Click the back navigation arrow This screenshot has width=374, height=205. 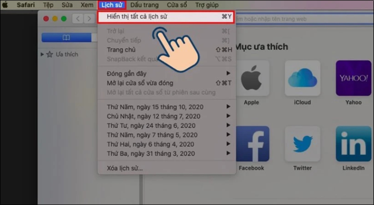pos(77,19)
